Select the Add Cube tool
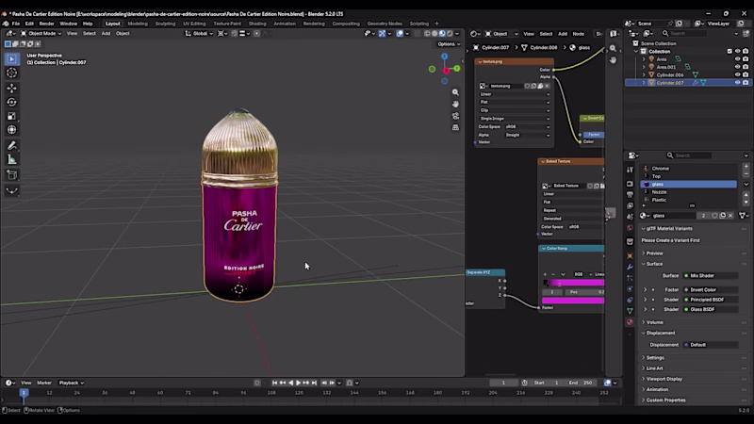This screenshot has width=754, height=424. coord(11,175)
